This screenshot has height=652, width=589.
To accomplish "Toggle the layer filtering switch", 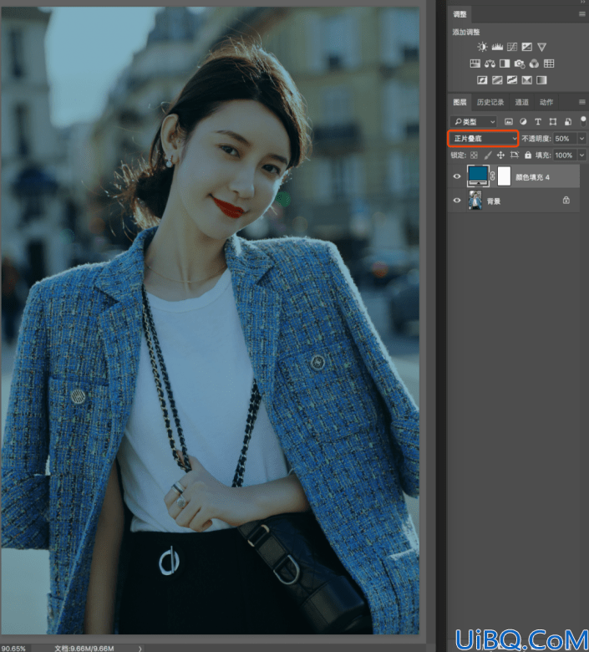I will tap(583, 121).
